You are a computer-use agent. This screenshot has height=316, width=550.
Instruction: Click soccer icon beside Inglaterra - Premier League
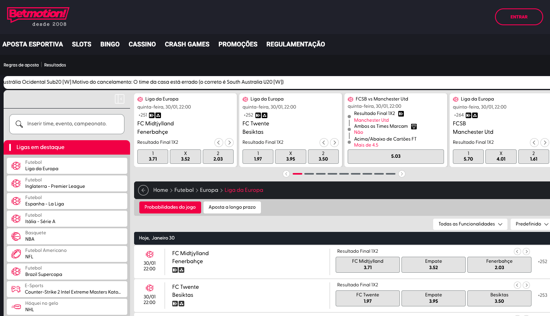16,183
